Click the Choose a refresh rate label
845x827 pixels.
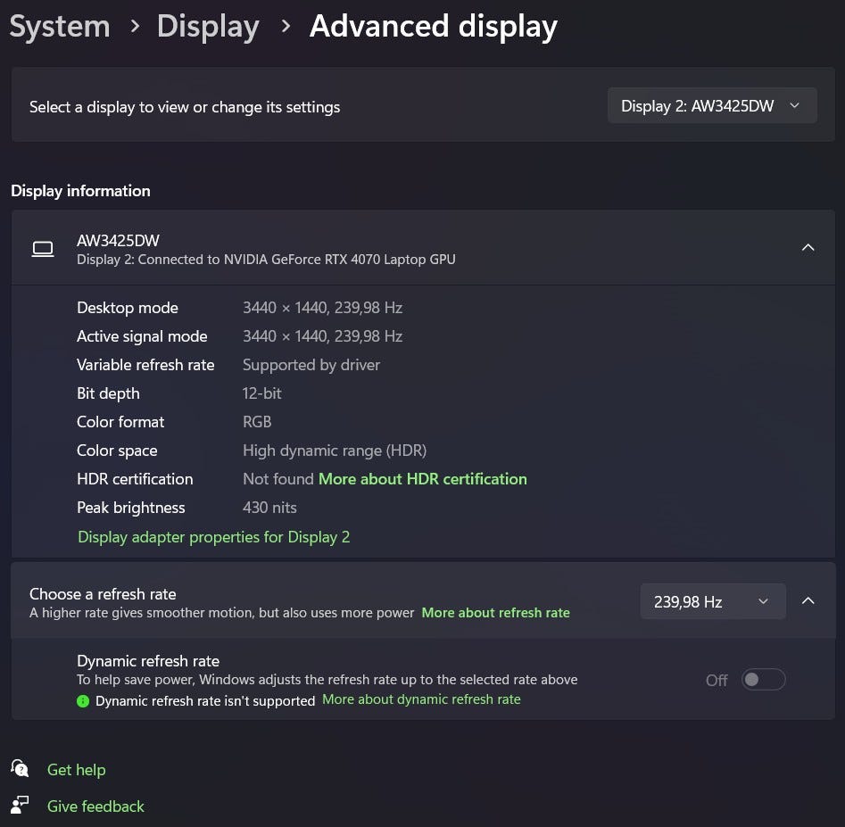pyautogui.click(x=103, y=594)
